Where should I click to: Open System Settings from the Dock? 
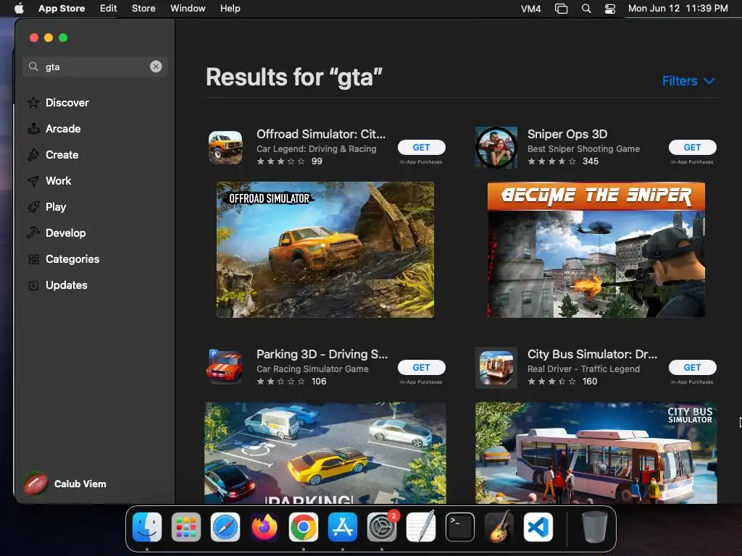[382, 527]
